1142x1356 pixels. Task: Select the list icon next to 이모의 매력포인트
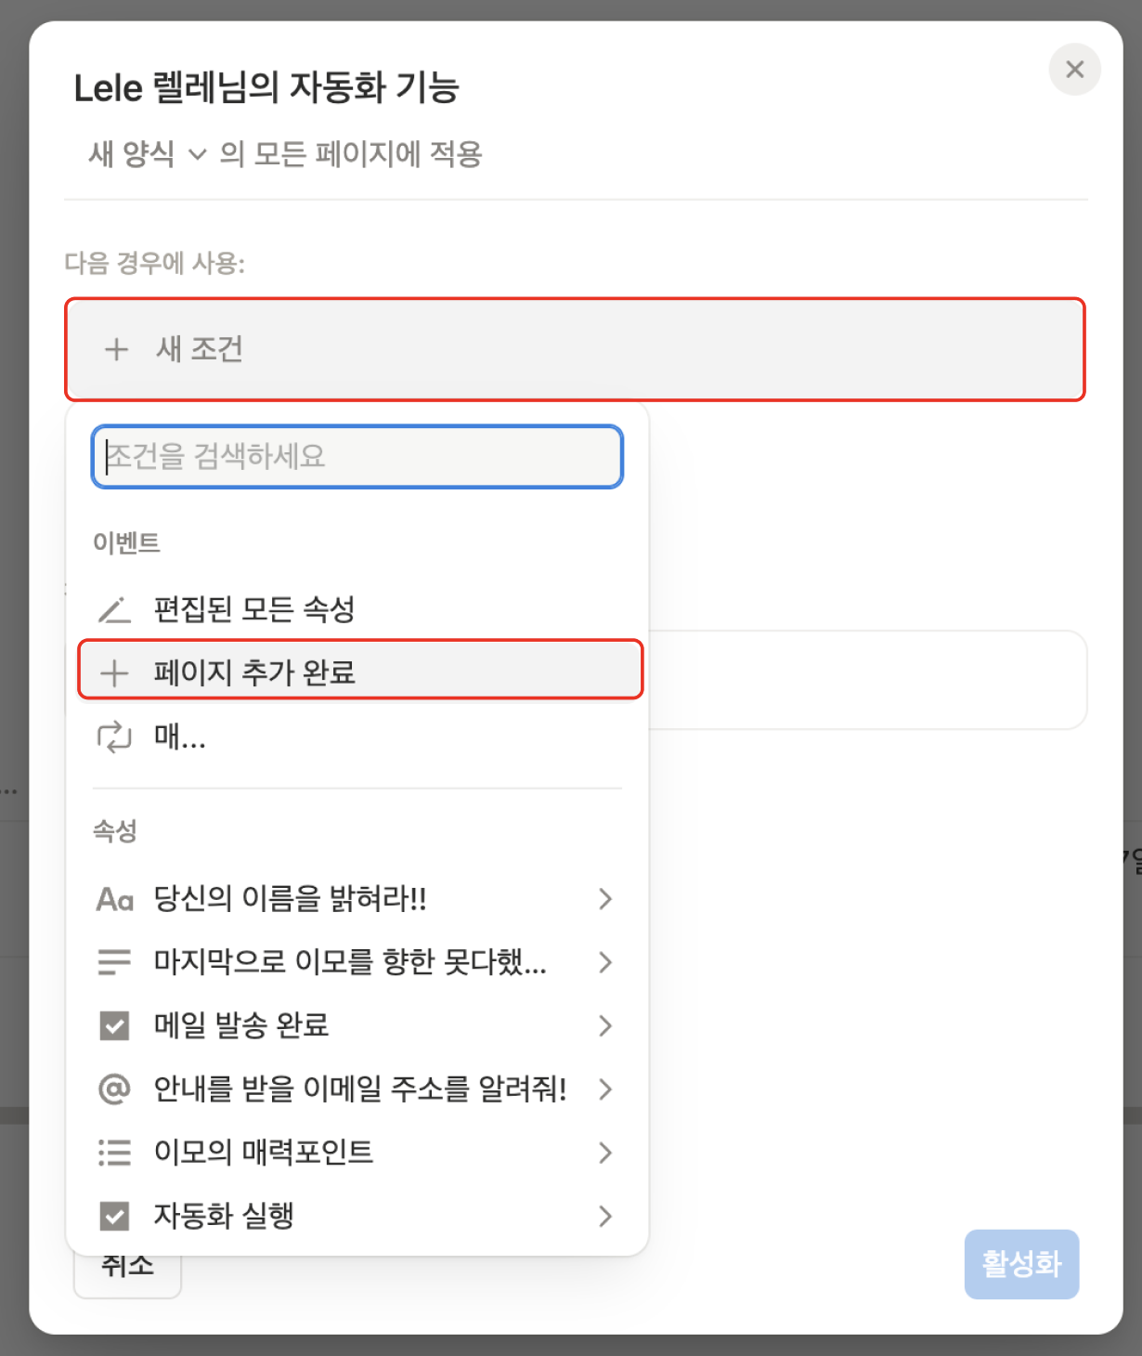point(113,1152)
